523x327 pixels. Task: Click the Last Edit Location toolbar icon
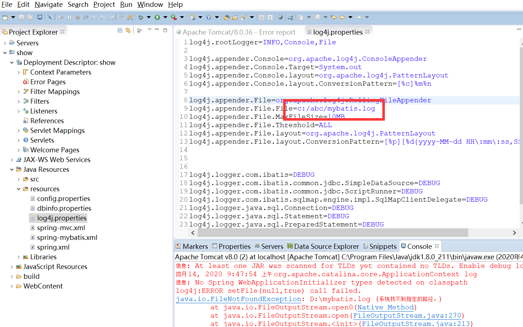[x=334, y=17]
